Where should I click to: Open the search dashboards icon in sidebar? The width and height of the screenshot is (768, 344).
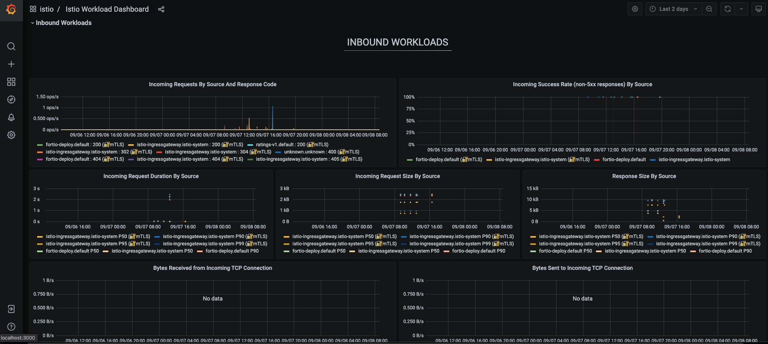tap(11, 46)
